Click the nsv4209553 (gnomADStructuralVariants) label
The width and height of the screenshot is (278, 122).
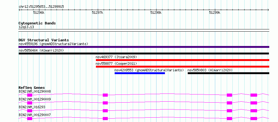click(x=149, y=70)
